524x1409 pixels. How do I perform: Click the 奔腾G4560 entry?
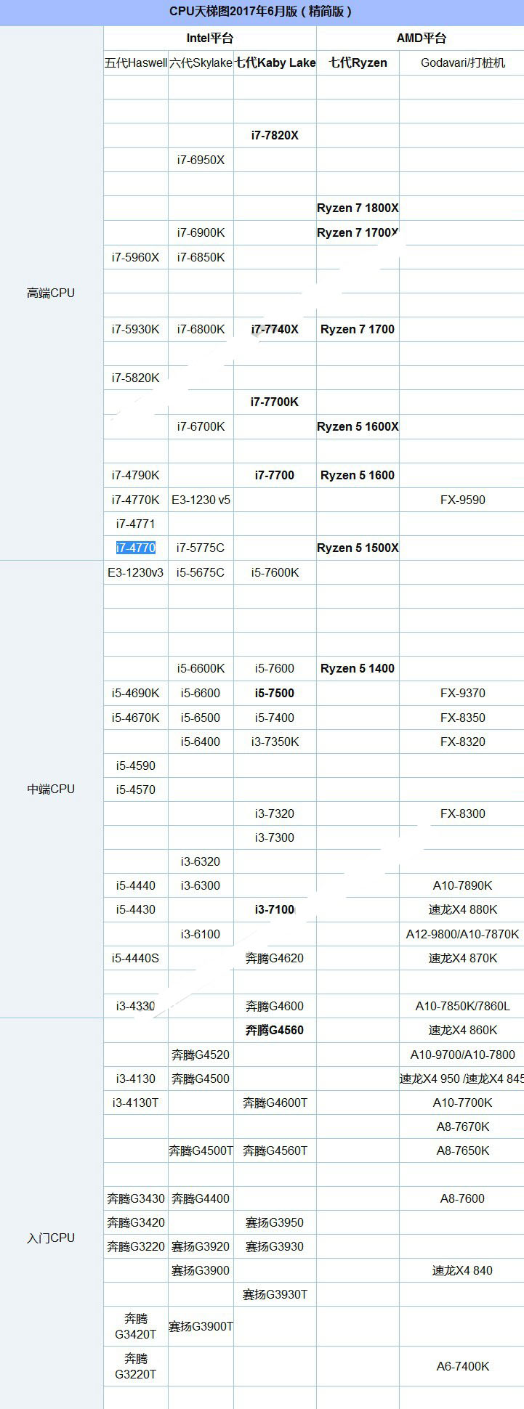click(x=275, y=1030)
